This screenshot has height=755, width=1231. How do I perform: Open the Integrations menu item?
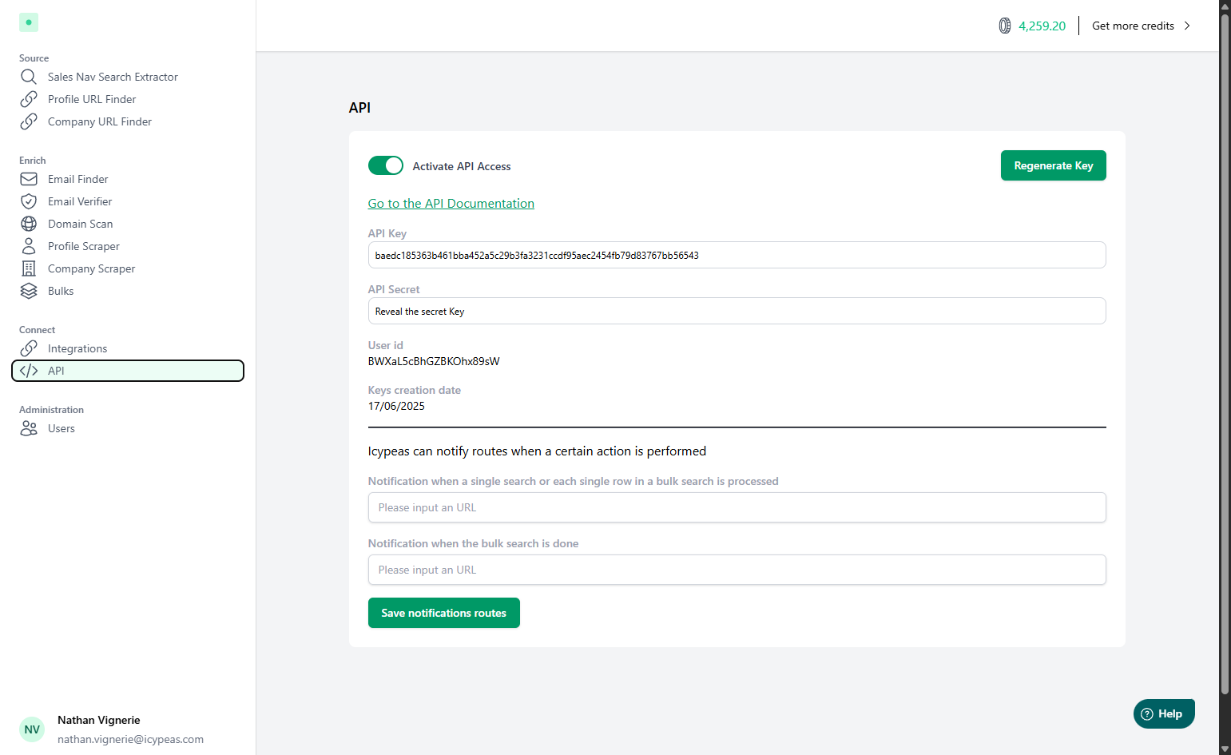pyautogui.click(x=77, y=348)
